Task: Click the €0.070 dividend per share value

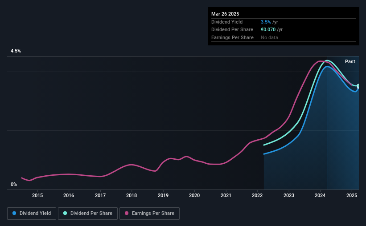Action: pos(268,30)
